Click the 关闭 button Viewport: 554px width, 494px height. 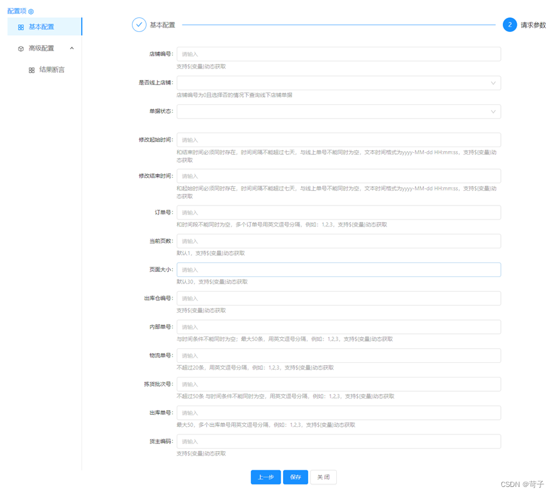coord(323,477)
